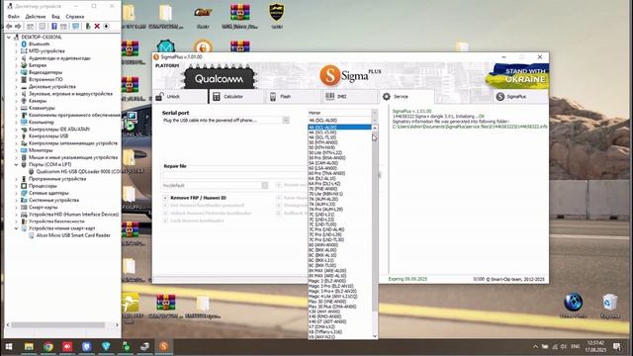The image size is (633, 356).
Task: Click the Сетевые адаптеры tree entry
Action: point(48,193)
